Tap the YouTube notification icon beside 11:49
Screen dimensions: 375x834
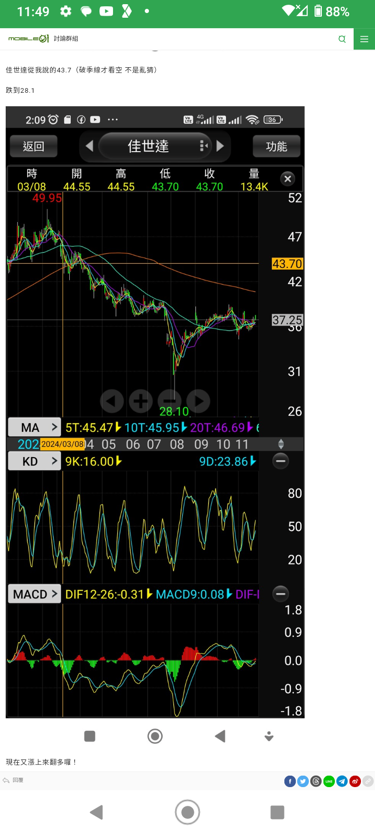106,11
